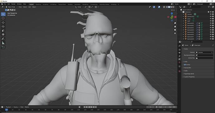Open the File menu
Image resolution: width=215 pixels, height=113 pixels.
[5, 4]
